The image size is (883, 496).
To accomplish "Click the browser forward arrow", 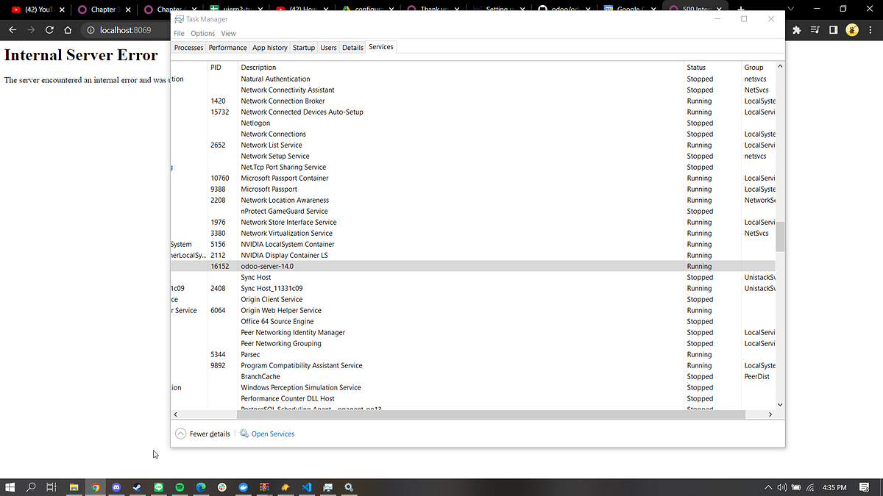I will (x=29, y=30).
